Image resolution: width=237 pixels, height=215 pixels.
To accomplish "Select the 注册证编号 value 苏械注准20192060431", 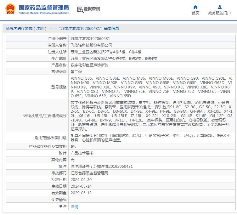I will click(x=90, y=39).
